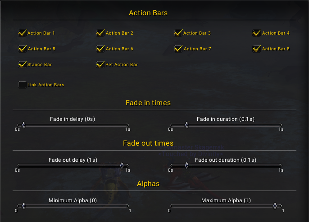Click the Fade out duration slider thumb
This screenshot has height=222, width=309.
(x=186, y=165)
